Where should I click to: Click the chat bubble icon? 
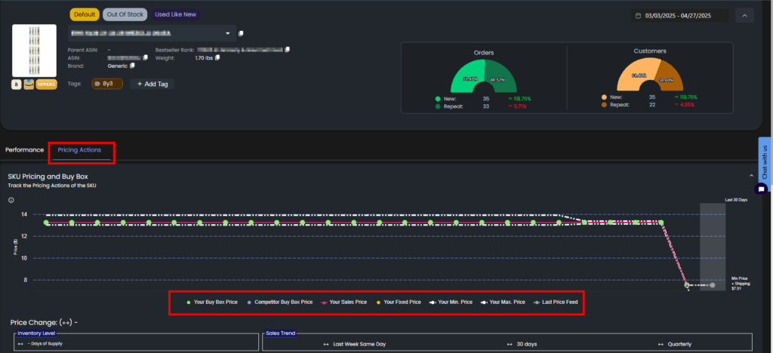(x=761, y=189)
